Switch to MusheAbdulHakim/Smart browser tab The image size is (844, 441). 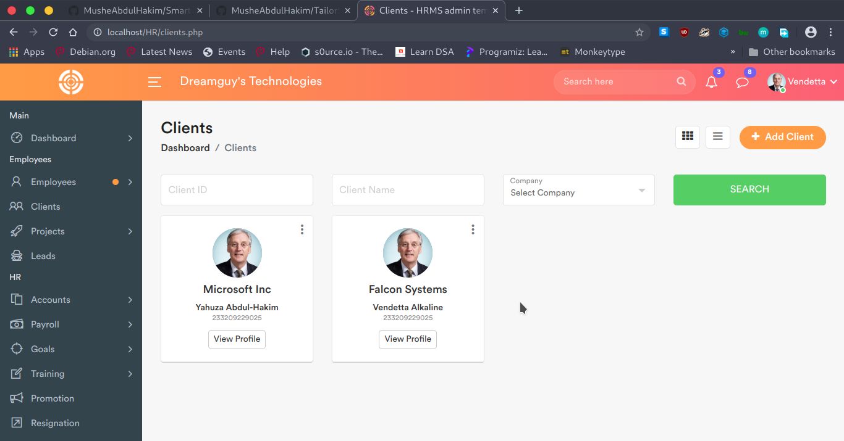coord(136,10)
